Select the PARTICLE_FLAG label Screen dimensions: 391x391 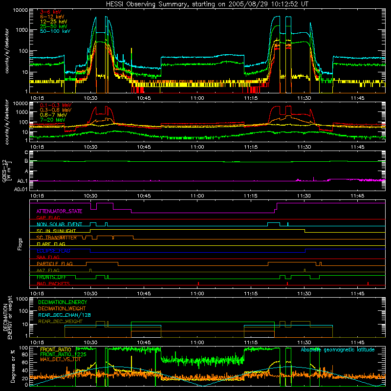[x=55, y=263]
